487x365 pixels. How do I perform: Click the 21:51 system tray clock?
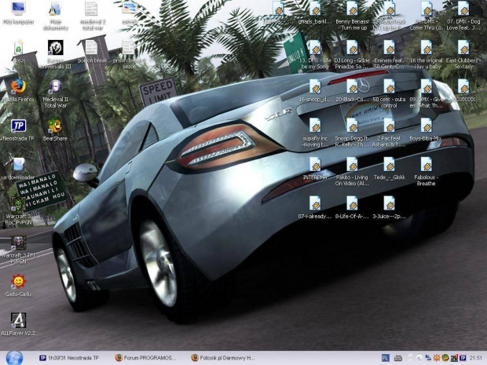tap(475, 358)
